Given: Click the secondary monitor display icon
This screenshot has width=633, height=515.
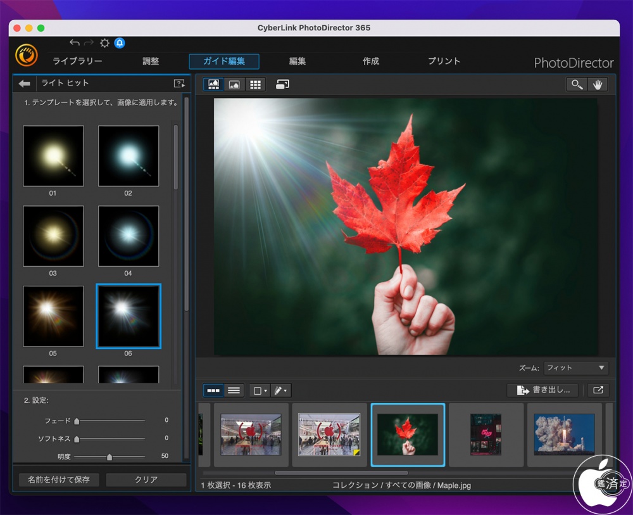Looking at the screenshot, I should [282, 84].
